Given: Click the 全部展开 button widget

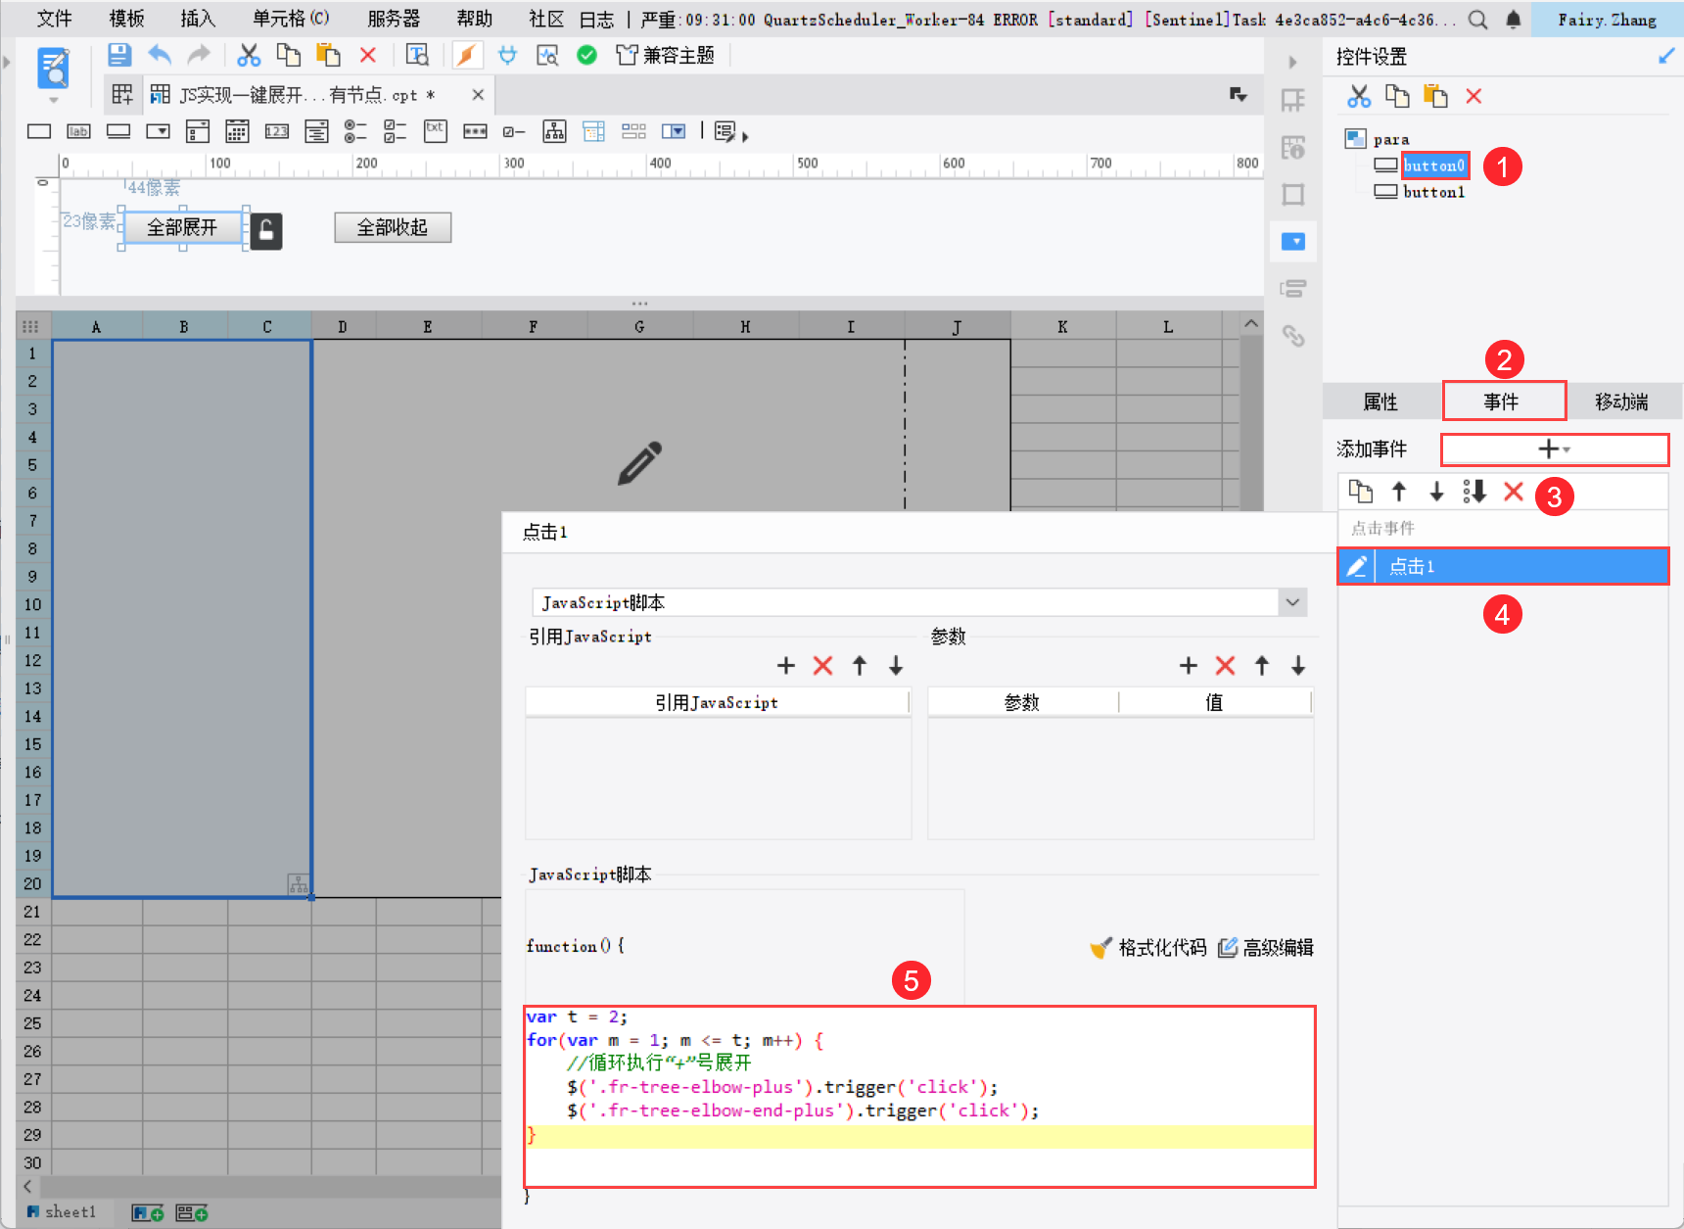Looking at the screenshot, I should click(182, 227).
